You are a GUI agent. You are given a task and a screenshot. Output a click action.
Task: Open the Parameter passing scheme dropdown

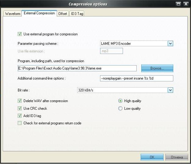coord(170,44)
